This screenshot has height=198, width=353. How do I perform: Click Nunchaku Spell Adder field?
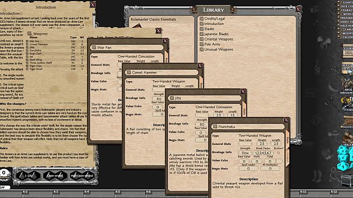pos(248,168)
